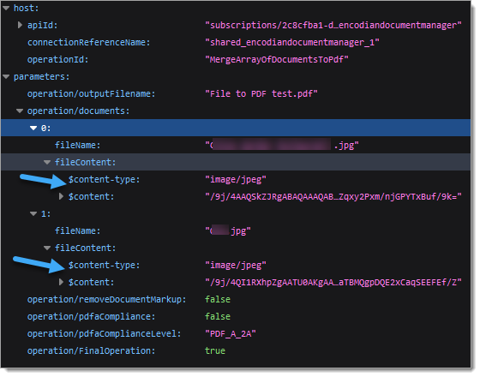Expand first $content value arrow
Viewport: 480px width, 377px height.
(x=61, y=196)
